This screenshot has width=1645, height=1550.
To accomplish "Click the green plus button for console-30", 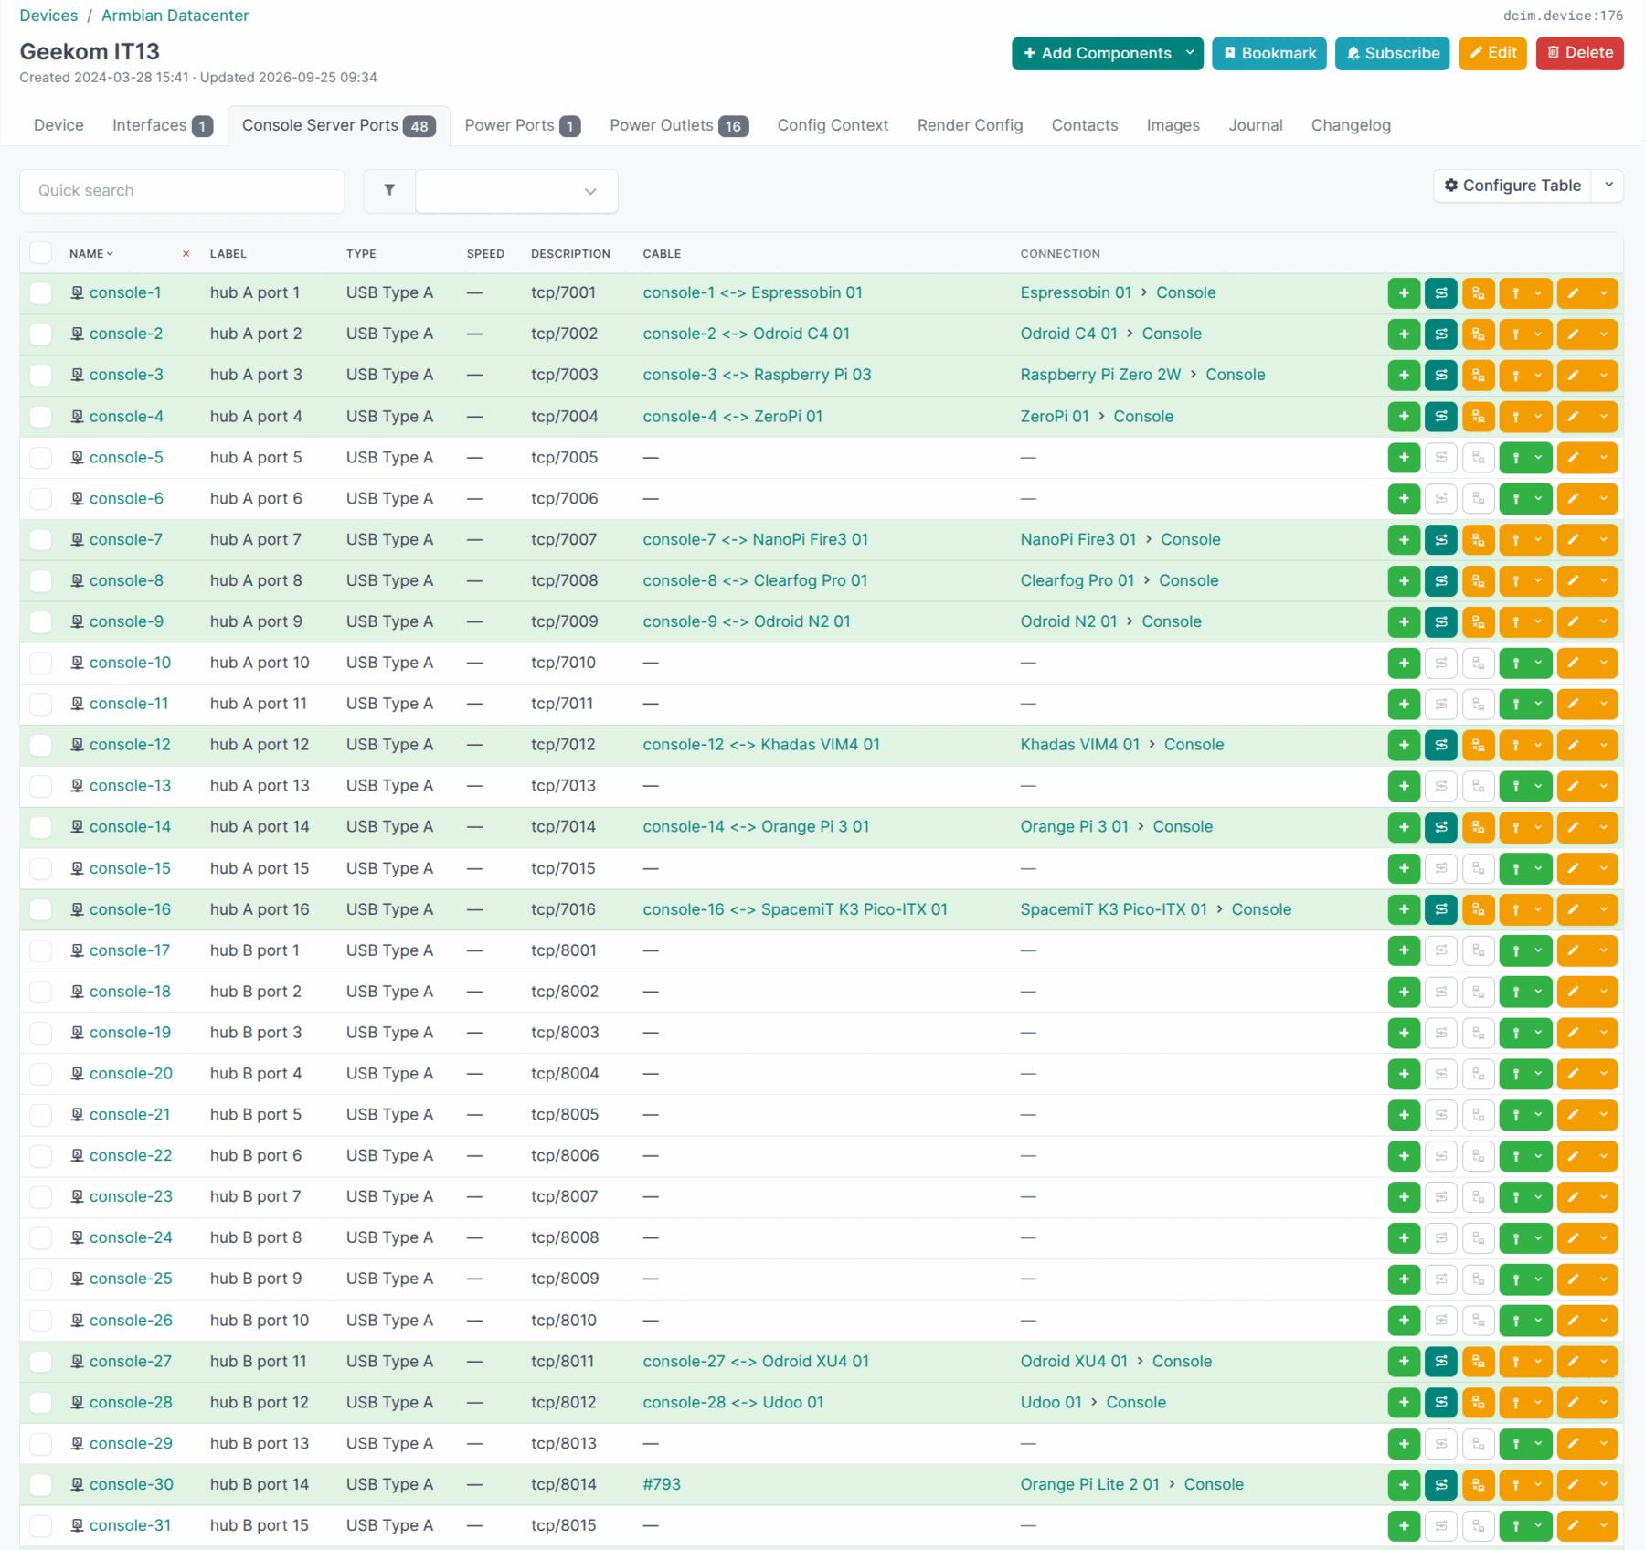I will coord(1404,1485).
